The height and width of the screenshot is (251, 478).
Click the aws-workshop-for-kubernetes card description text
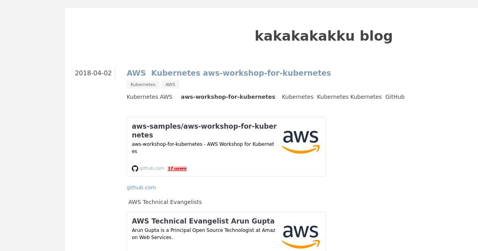[203, 148]
